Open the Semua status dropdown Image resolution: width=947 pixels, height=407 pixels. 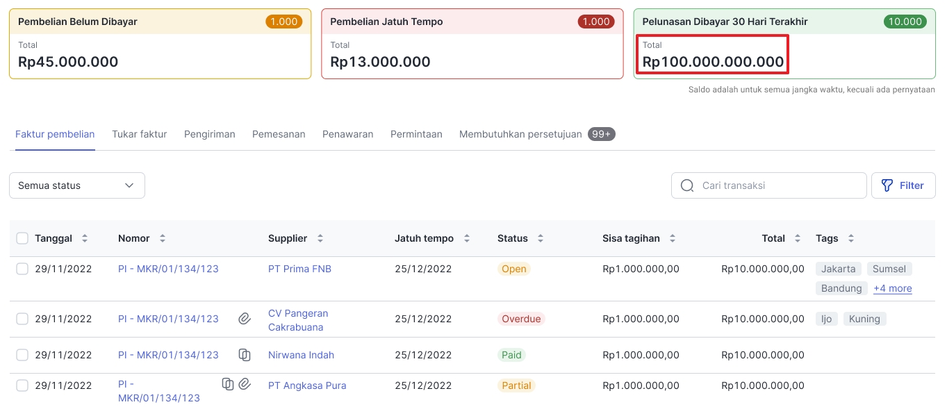[77, 185]
